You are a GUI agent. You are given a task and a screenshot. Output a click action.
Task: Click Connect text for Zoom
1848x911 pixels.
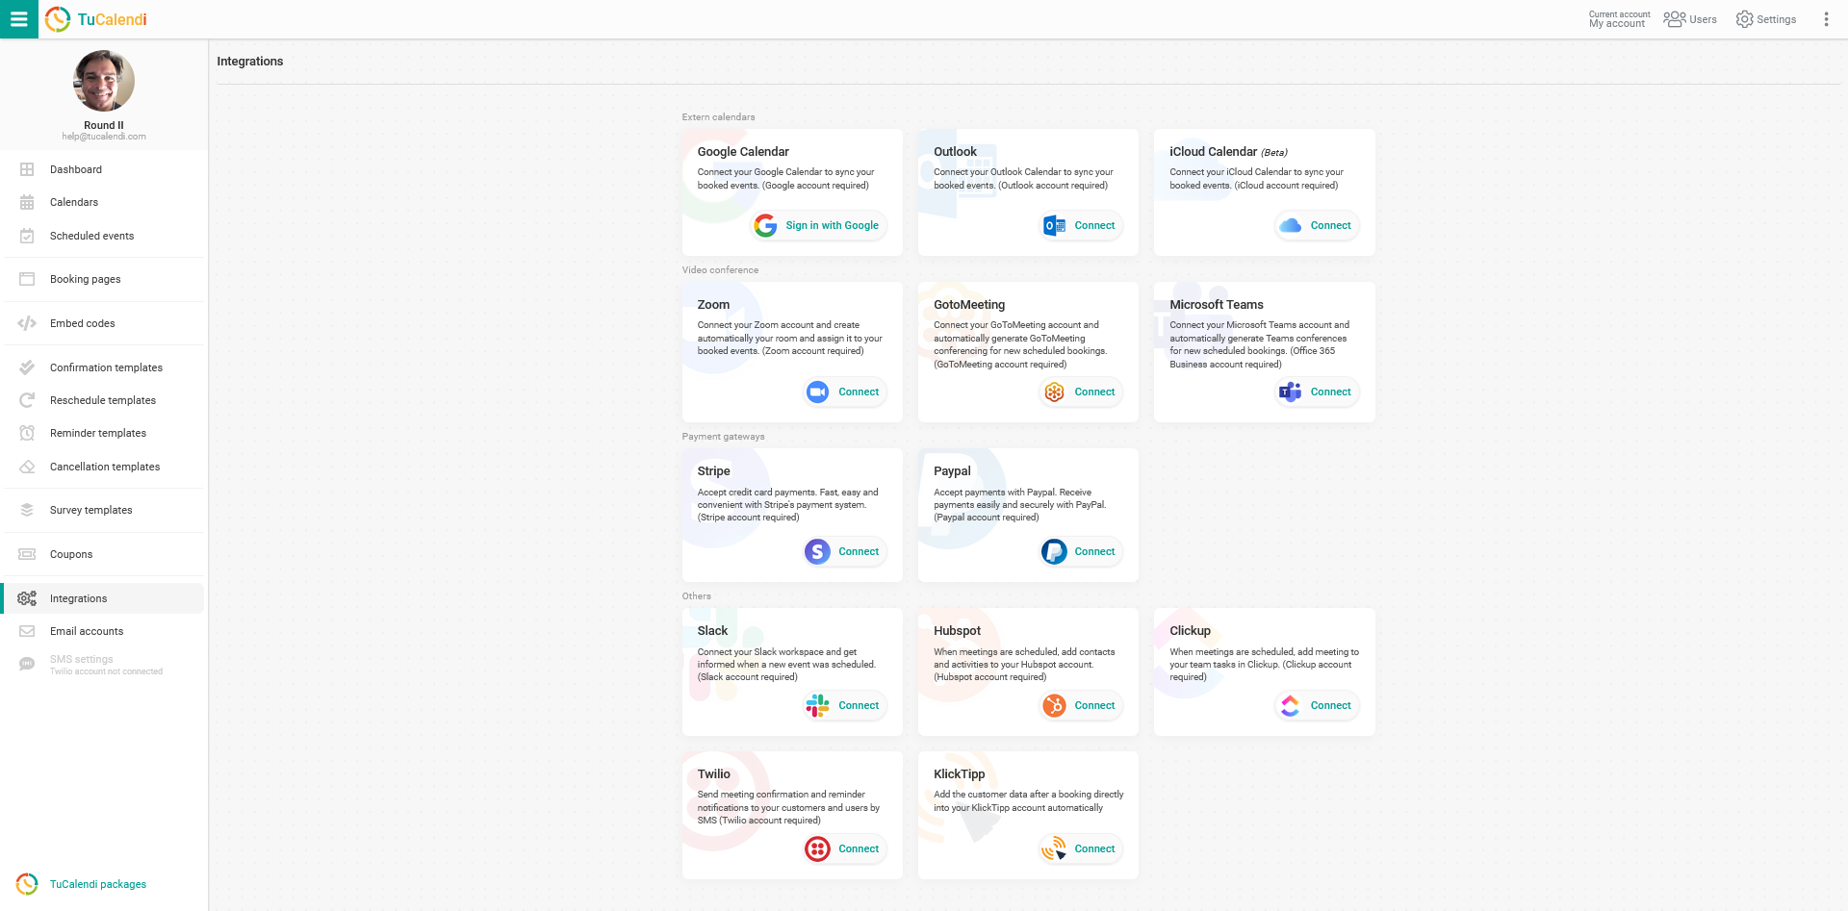[x=859, y=392]
